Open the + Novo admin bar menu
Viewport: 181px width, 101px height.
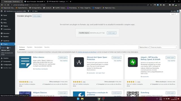click(x=35, y=11)
